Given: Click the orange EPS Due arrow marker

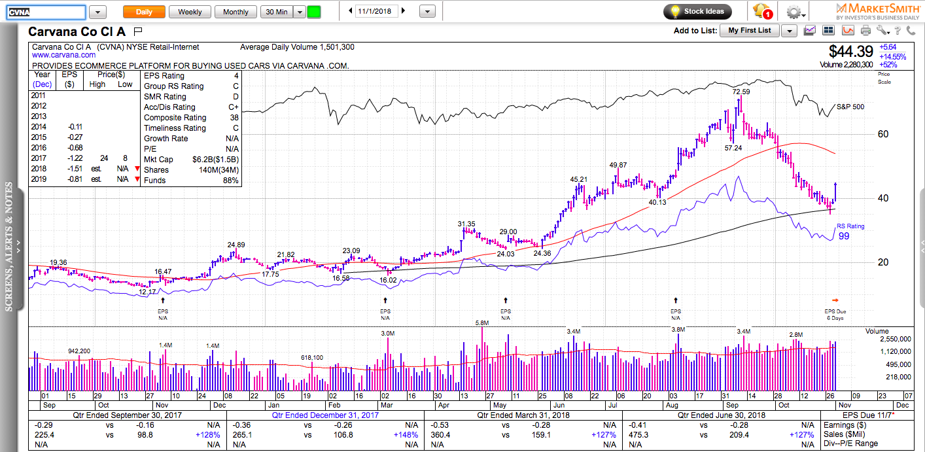Looking at the screenshot, I should click(x=835, y=300).
